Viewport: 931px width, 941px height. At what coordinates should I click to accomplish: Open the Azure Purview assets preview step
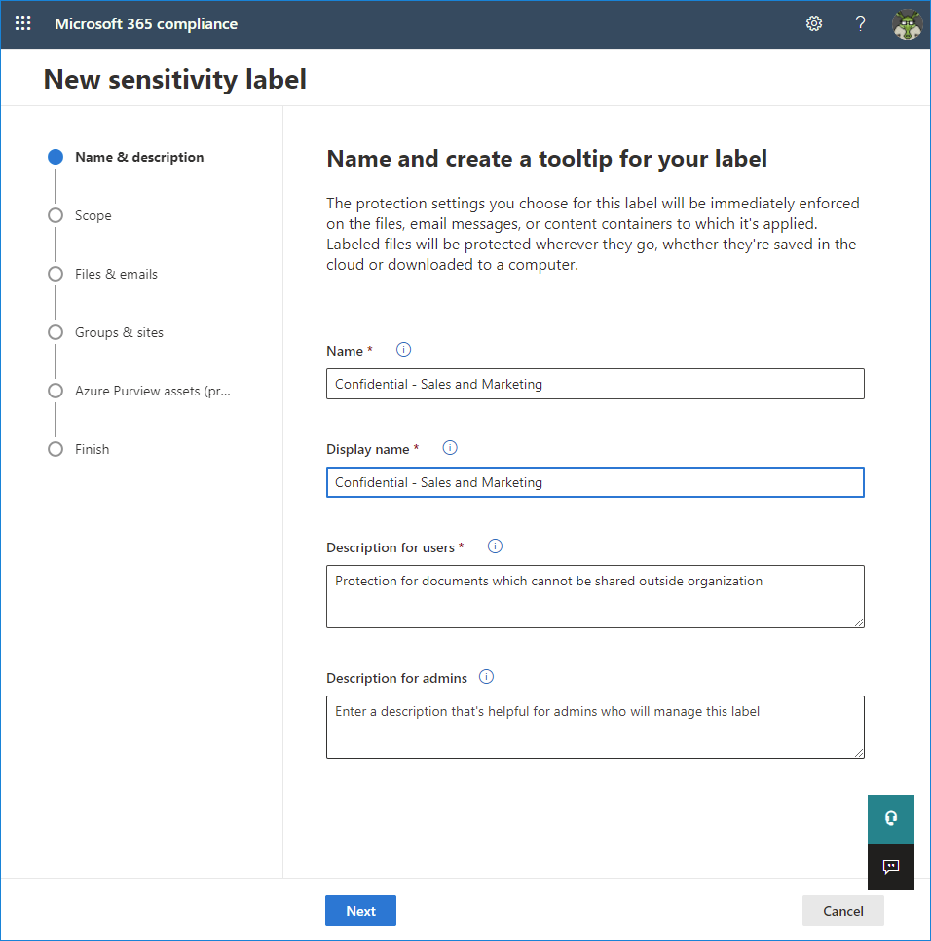[x=56, y=391]
